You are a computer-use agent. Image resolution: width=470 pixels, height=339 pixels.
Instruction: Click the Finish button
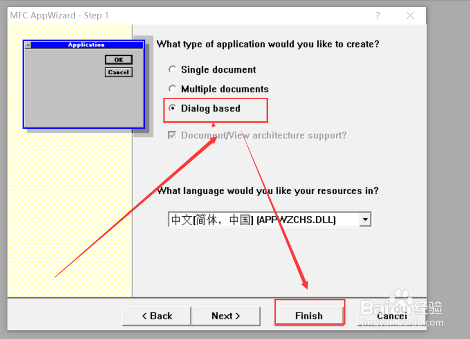click(x=309, y=315)
